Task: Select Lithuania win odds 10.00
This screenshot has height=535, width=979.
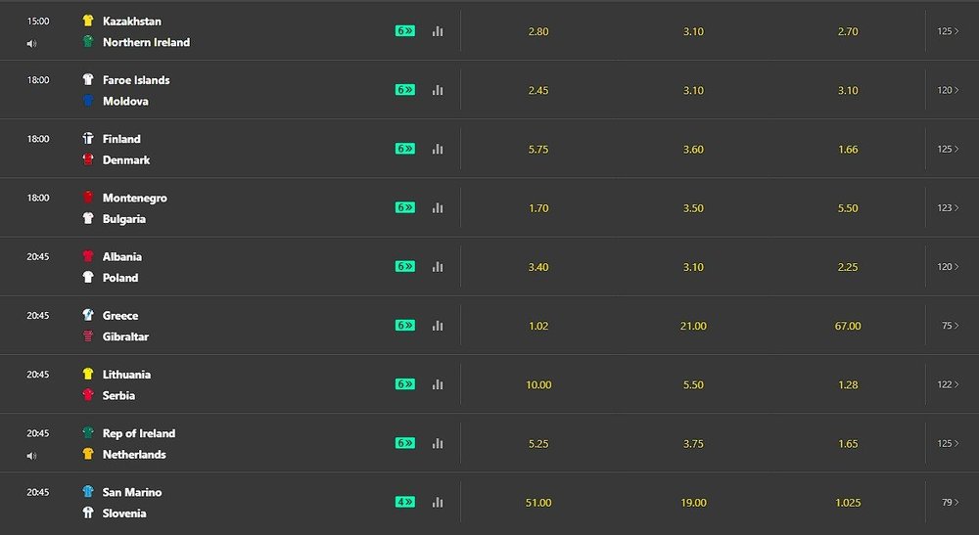Action: [x=538, y=384]
